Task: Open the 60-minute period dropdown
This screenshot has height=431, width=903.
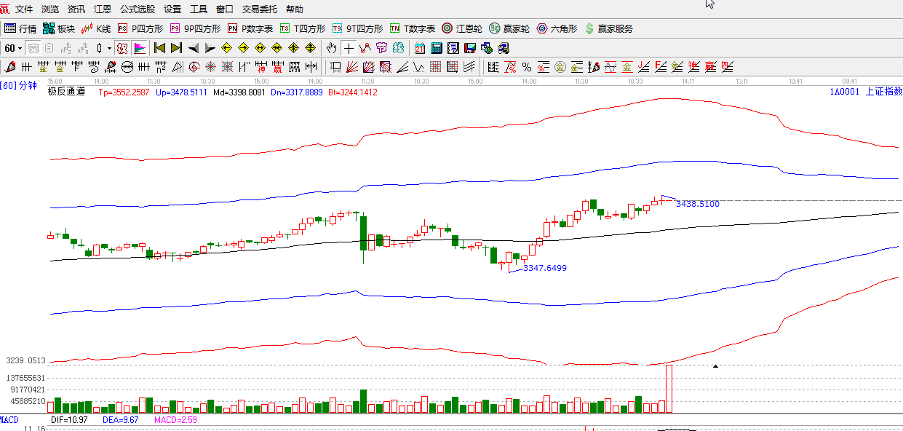Action: (x=13, y=48)
